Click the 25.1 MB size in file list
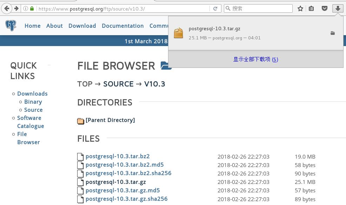Screen dimensions: 346x205 pyautogui.click(x=305, y=182)
